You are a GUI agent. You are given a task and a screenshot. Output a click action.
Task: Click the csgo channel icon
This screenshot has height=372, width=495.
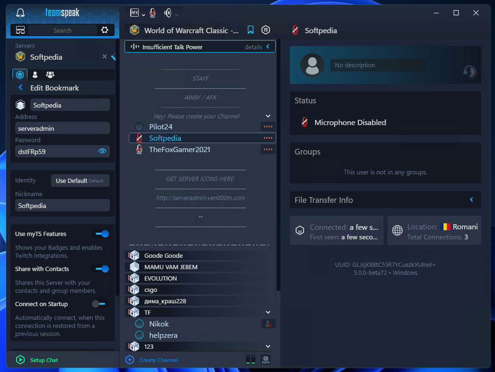[x=134, y=290]
